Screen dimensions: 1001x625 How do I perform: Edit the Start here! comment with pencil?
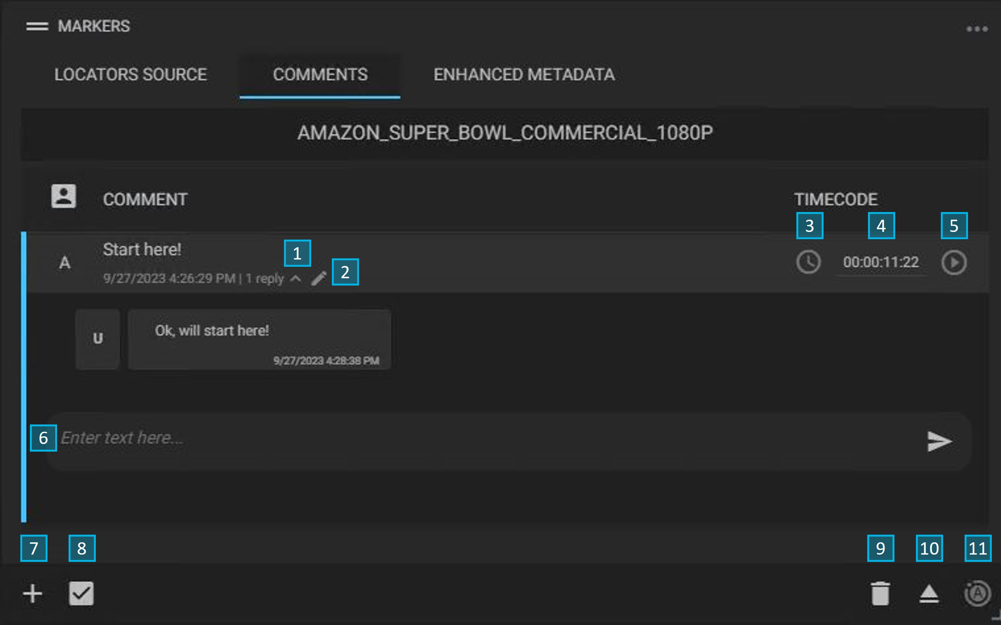[x=318, y=278]
